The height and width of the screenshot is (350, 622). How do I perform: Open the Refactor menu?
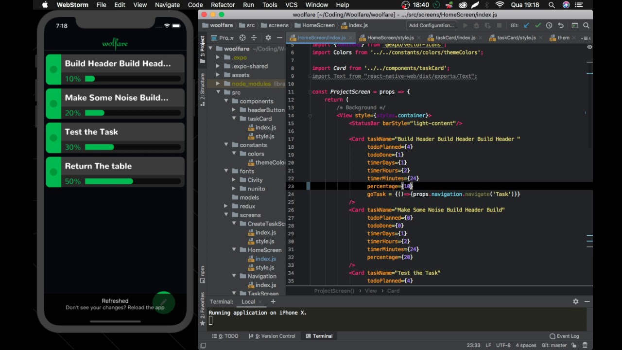coord(223,5)
